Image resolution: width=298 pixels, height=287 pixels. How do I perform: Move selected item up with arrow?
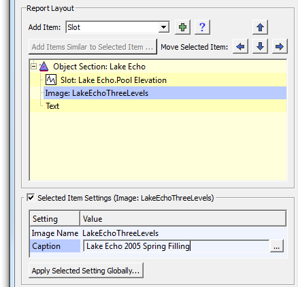click(x=260, y=27)
